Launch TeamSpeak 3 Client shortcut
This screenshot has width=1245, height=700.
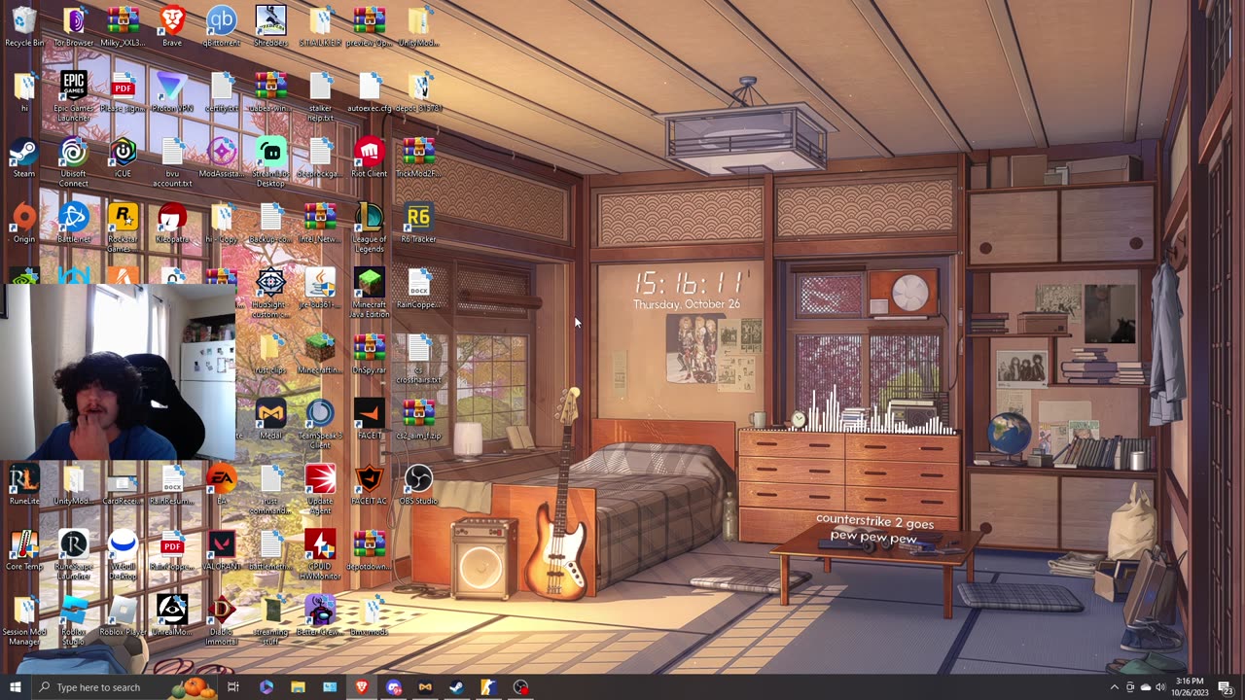[x=320, y=424]
